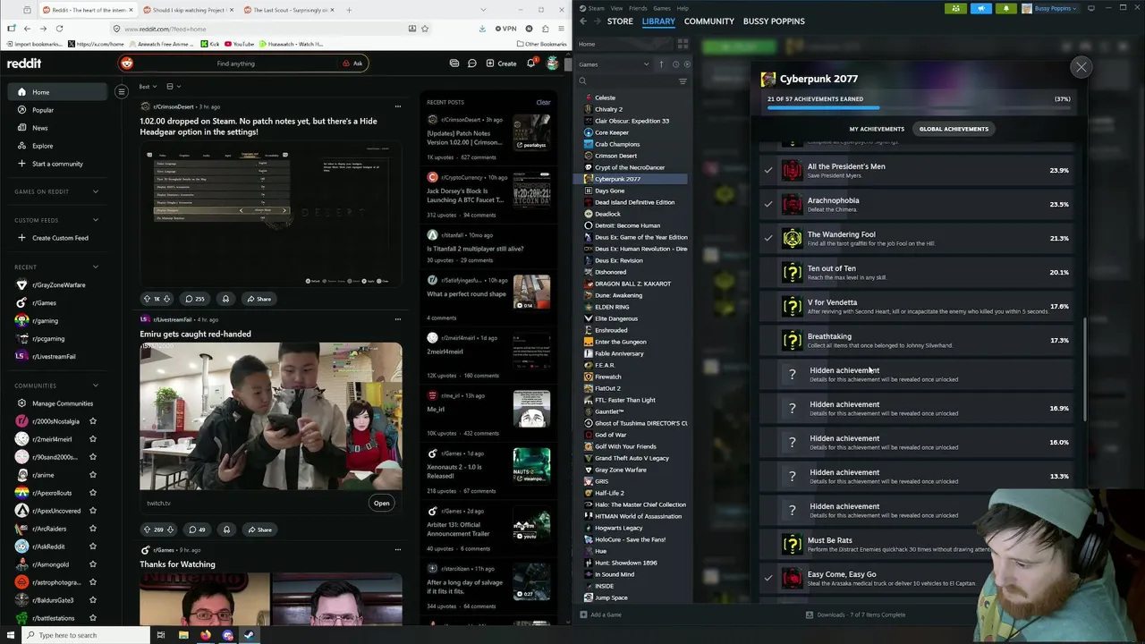Open YouTube bookmark
The width and height of the screenshot is (1145, 644).
[x=239, y=44]
